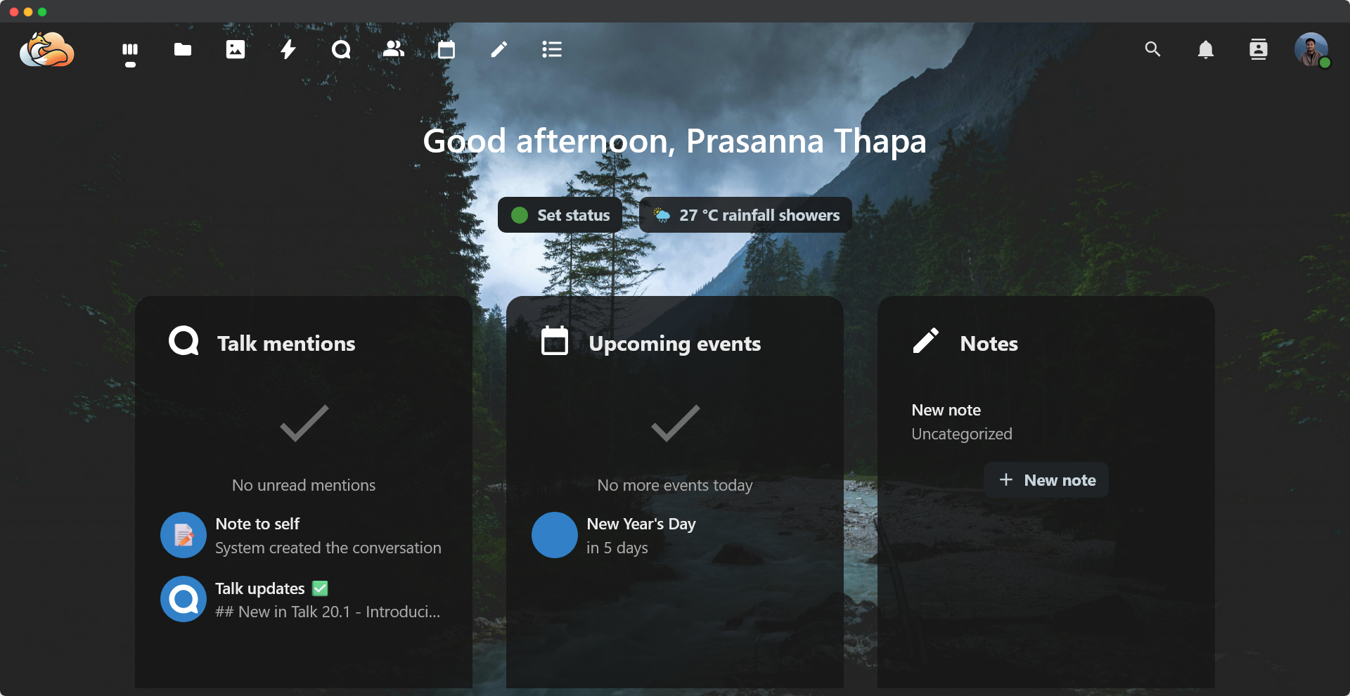Open the Contacts people icon
Screen dimensions: 1350x696
point(394,49)
